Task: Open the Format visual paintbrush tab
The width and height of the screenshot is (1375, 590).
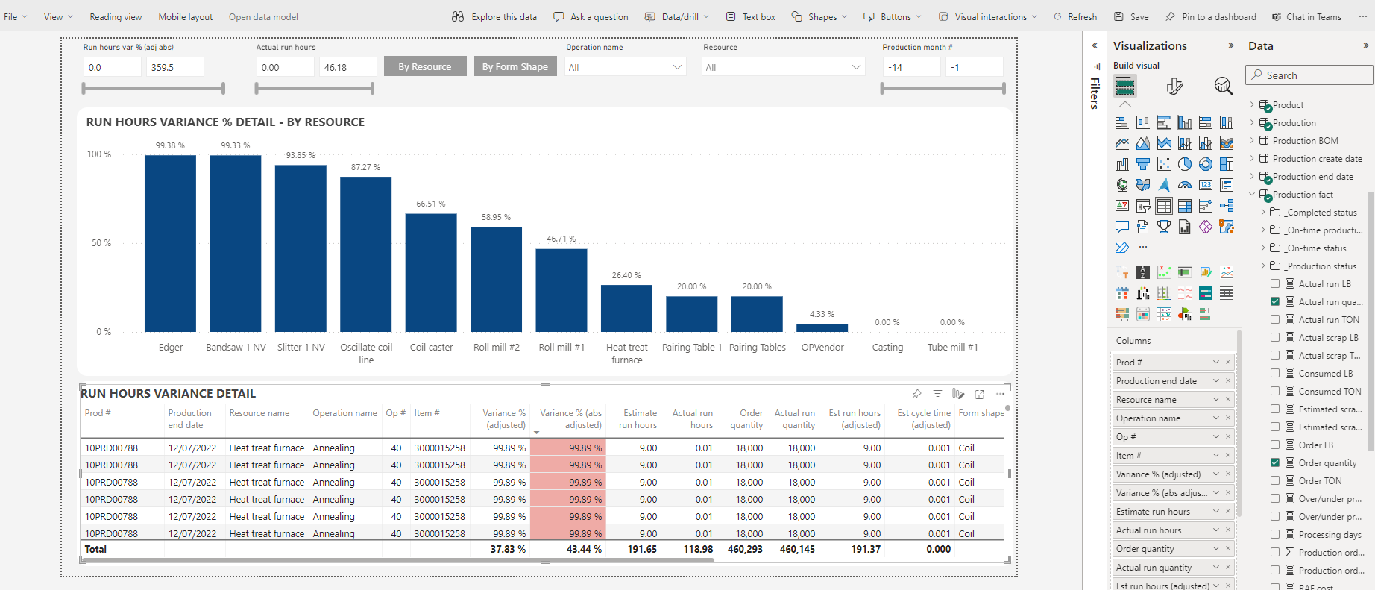Action: [x=1174, y=87]
